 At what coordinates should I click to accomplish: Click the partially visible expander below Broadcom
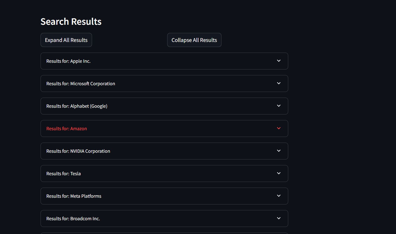coord(164,233)
